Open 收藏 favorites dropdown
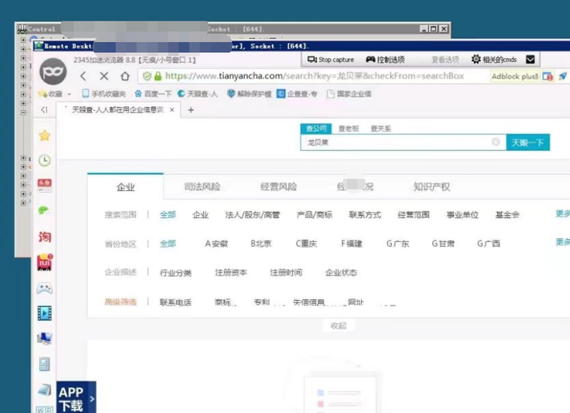The height and width of the screenshot is (413, 570). tap(55, 94)
